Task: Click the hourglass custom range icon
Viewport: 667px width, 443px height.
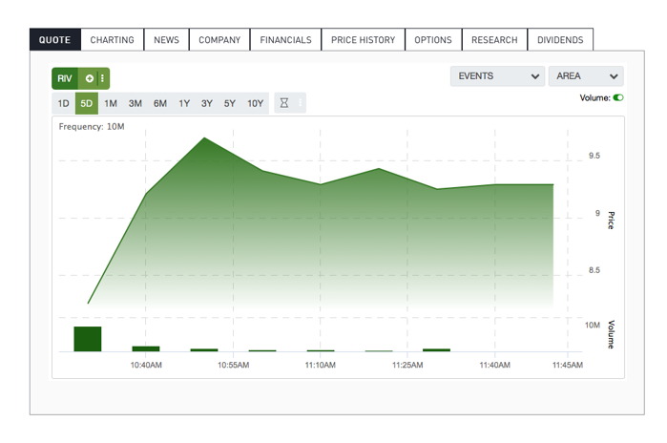Action: tap(284, 103)
